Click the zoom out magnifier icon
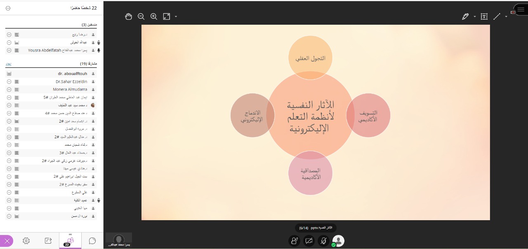The height and width of the screenshot is (249, 528). (141, 16)
